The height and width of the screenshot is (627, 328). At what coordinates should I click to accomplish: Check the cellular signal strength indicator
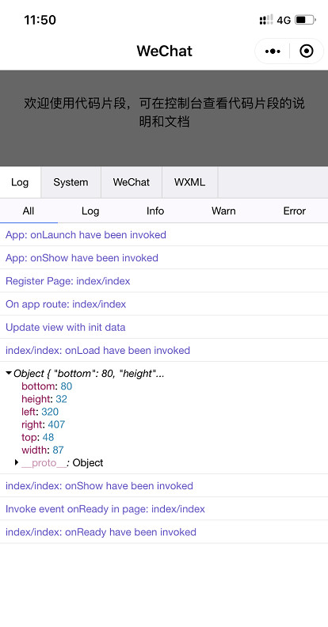[x=266, y=20]
